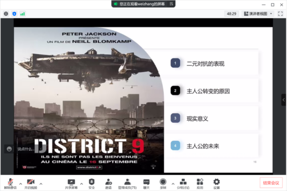Click the meeting timer 48:29
Image resolution: width=287 pixels, height=191 pixels.
pyautogui.click(x=231, y=14)
